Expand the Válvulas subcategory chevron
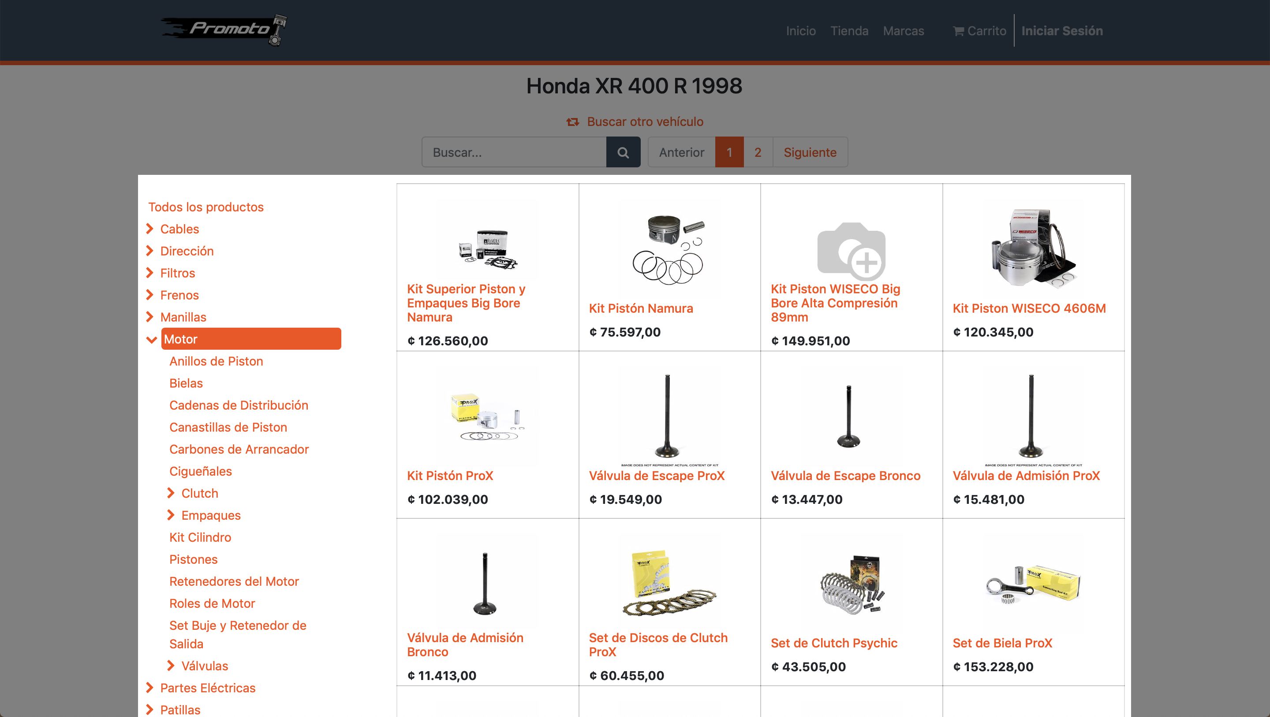This screenshot has width=1270, height=717. pos(171,666)
